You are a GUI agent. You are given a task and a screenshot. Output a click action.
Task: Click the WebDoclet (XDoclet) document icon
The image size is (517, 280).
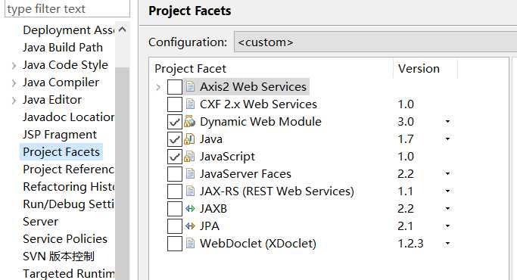[190, 244]
